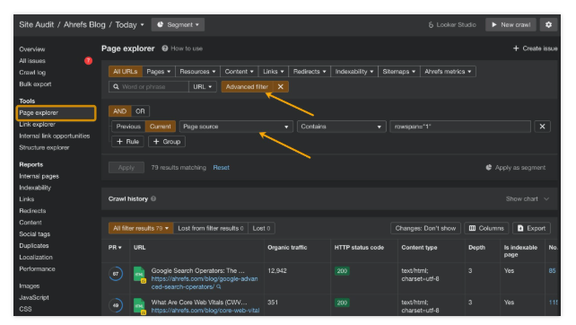Toggle rule to Previous crawl
The height and width of the screenshot is (325, 576).
point(128,127)
